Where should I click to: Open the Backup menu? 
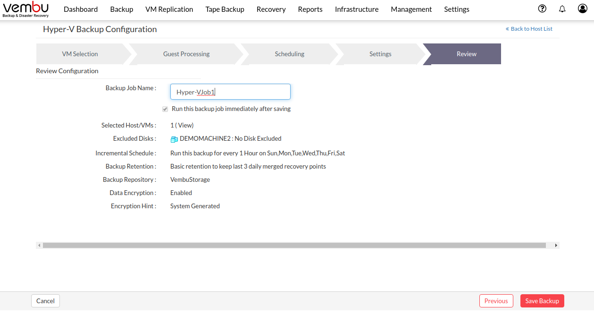tap(122, 9)
